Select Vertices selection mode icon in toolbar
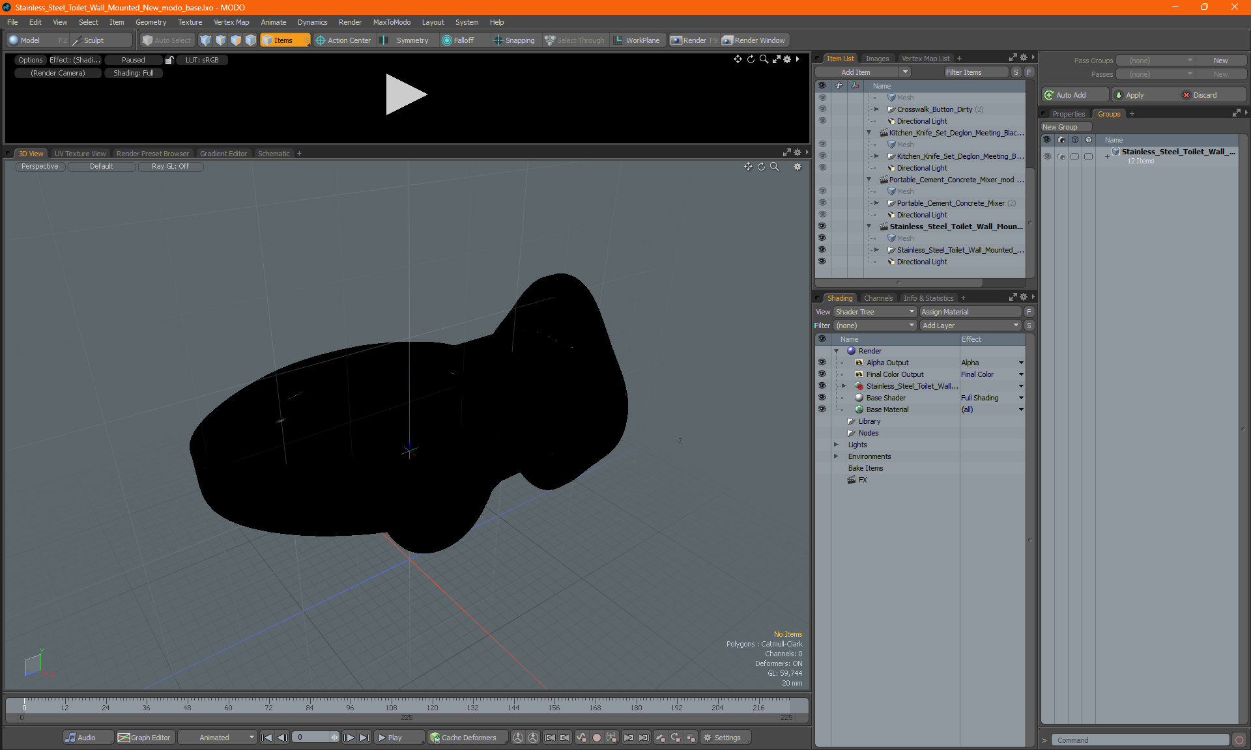Viewport: 1251px width, 750px height. (206, 40)
